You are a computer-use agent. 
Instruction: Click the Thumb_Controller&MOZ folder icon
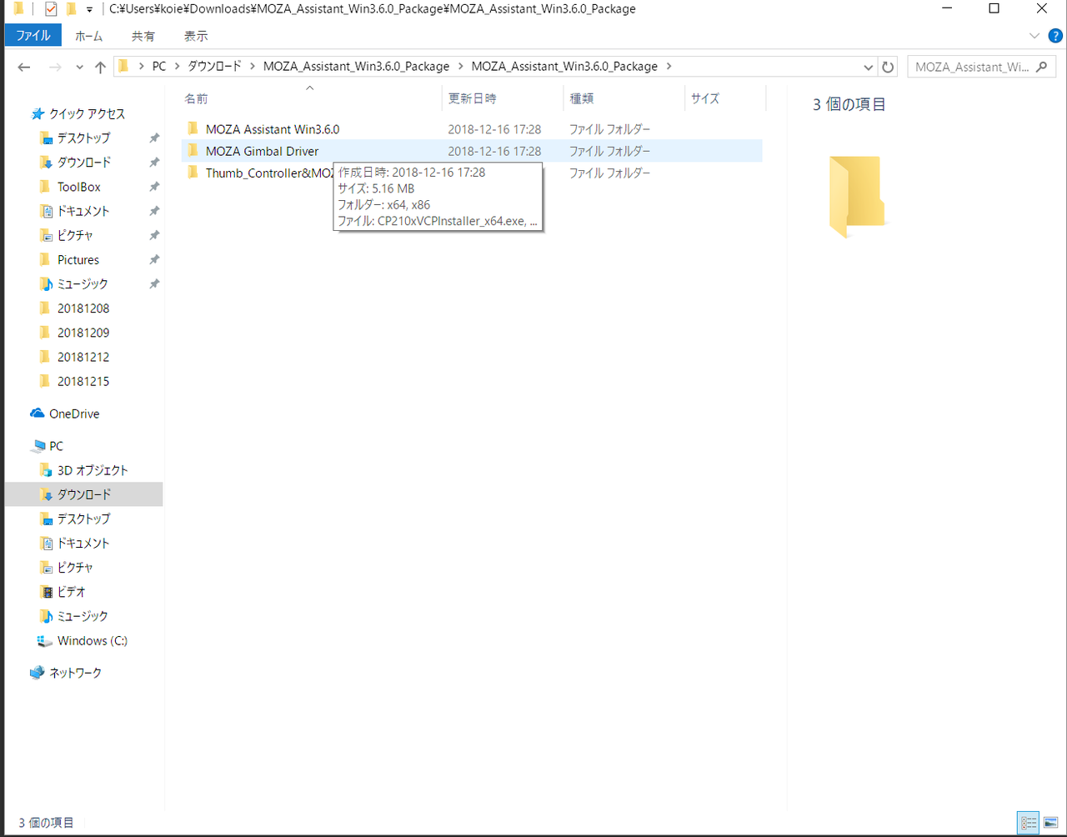click(193, 173)
